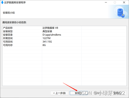This screenshot has height=98, width=129.
Task: Click the value 1227M
Action: coord(47,38)
